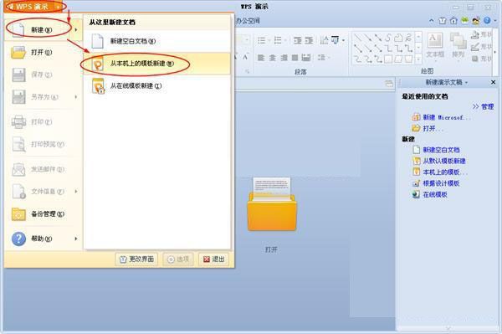This screenshot has width=502, height=334.
Task: Click the 打开... link in the task pane
Action: (x=433, y=128)
